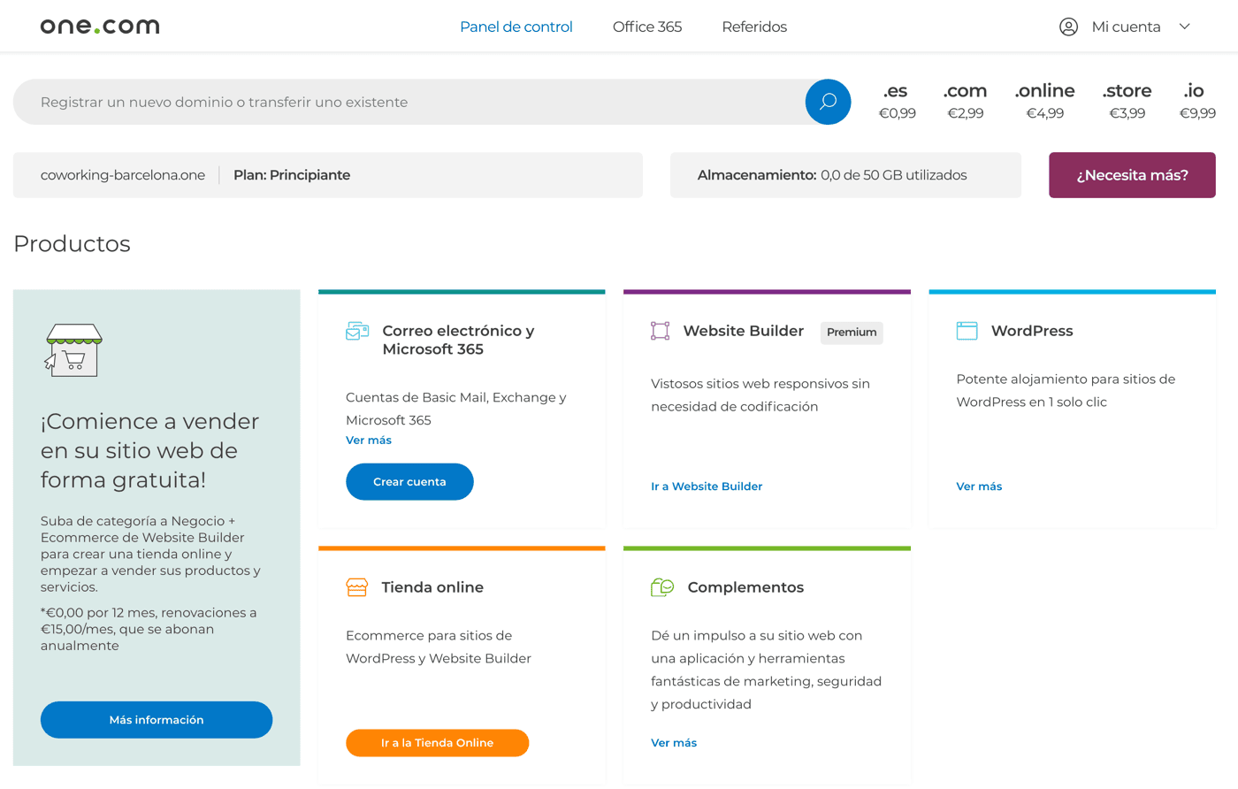Expand the Mi cuenta dropdown chevron

coord(1185,27)
